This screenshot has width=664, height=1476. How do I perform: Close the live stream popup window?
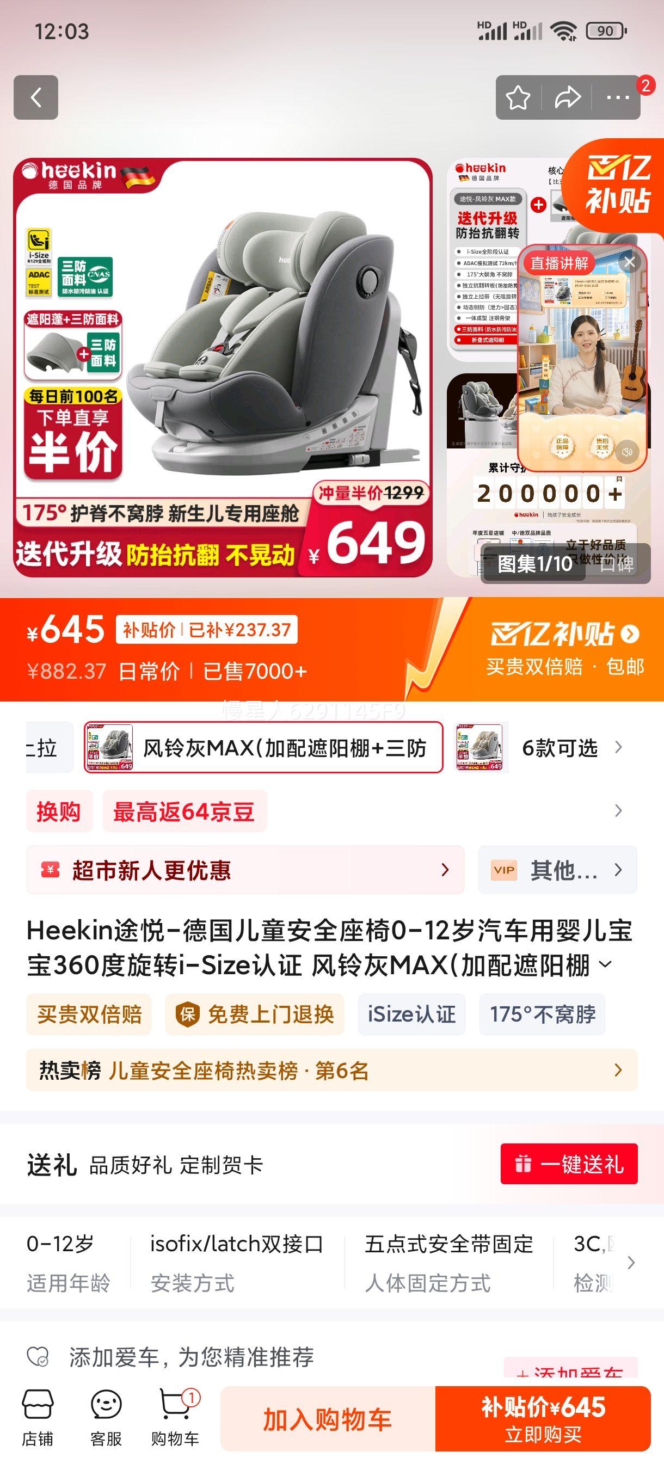click(x=630, y=262)
